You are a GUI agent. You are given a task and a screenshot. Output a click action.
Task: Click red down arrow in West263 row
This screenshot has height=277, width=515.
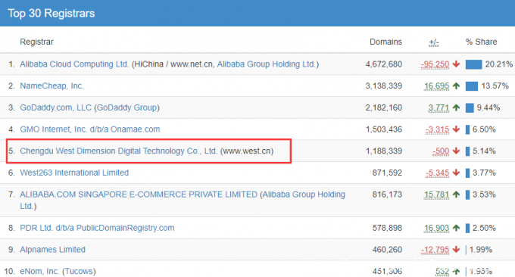pyautogui.click(x=456, y=173)
